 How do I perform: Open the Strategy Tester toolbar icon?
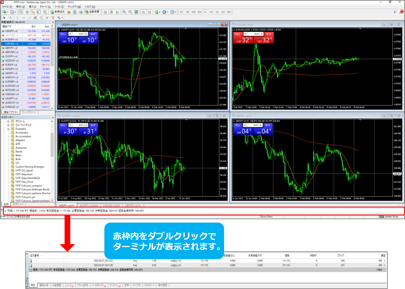point(45,12)
